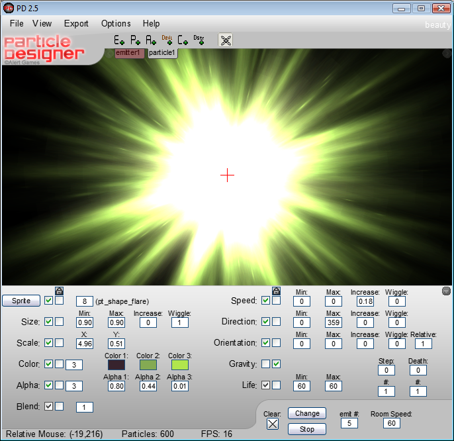Click the Orientation Relative field
The height and width of the screenshot is (441, 454).
click(424, 344)
